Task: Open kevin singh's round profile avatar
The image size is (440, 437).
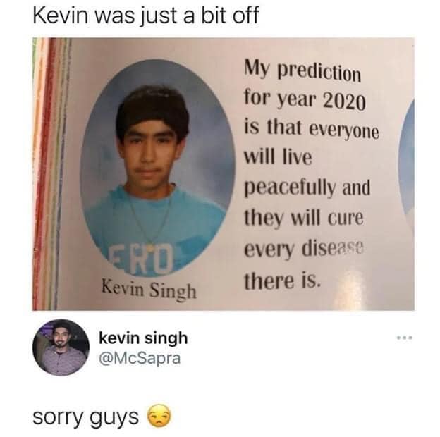Action: (x=61, y=347)
